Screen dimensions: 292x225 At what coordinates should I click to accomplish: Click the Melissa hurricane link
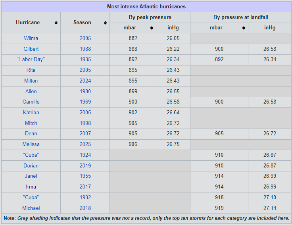[31, 144]
